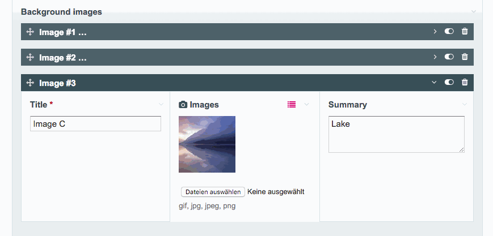This screenshot has height=236, width=493.
Task: Delete Image #3 with its trash icon
Action: [x=465, y=82]
